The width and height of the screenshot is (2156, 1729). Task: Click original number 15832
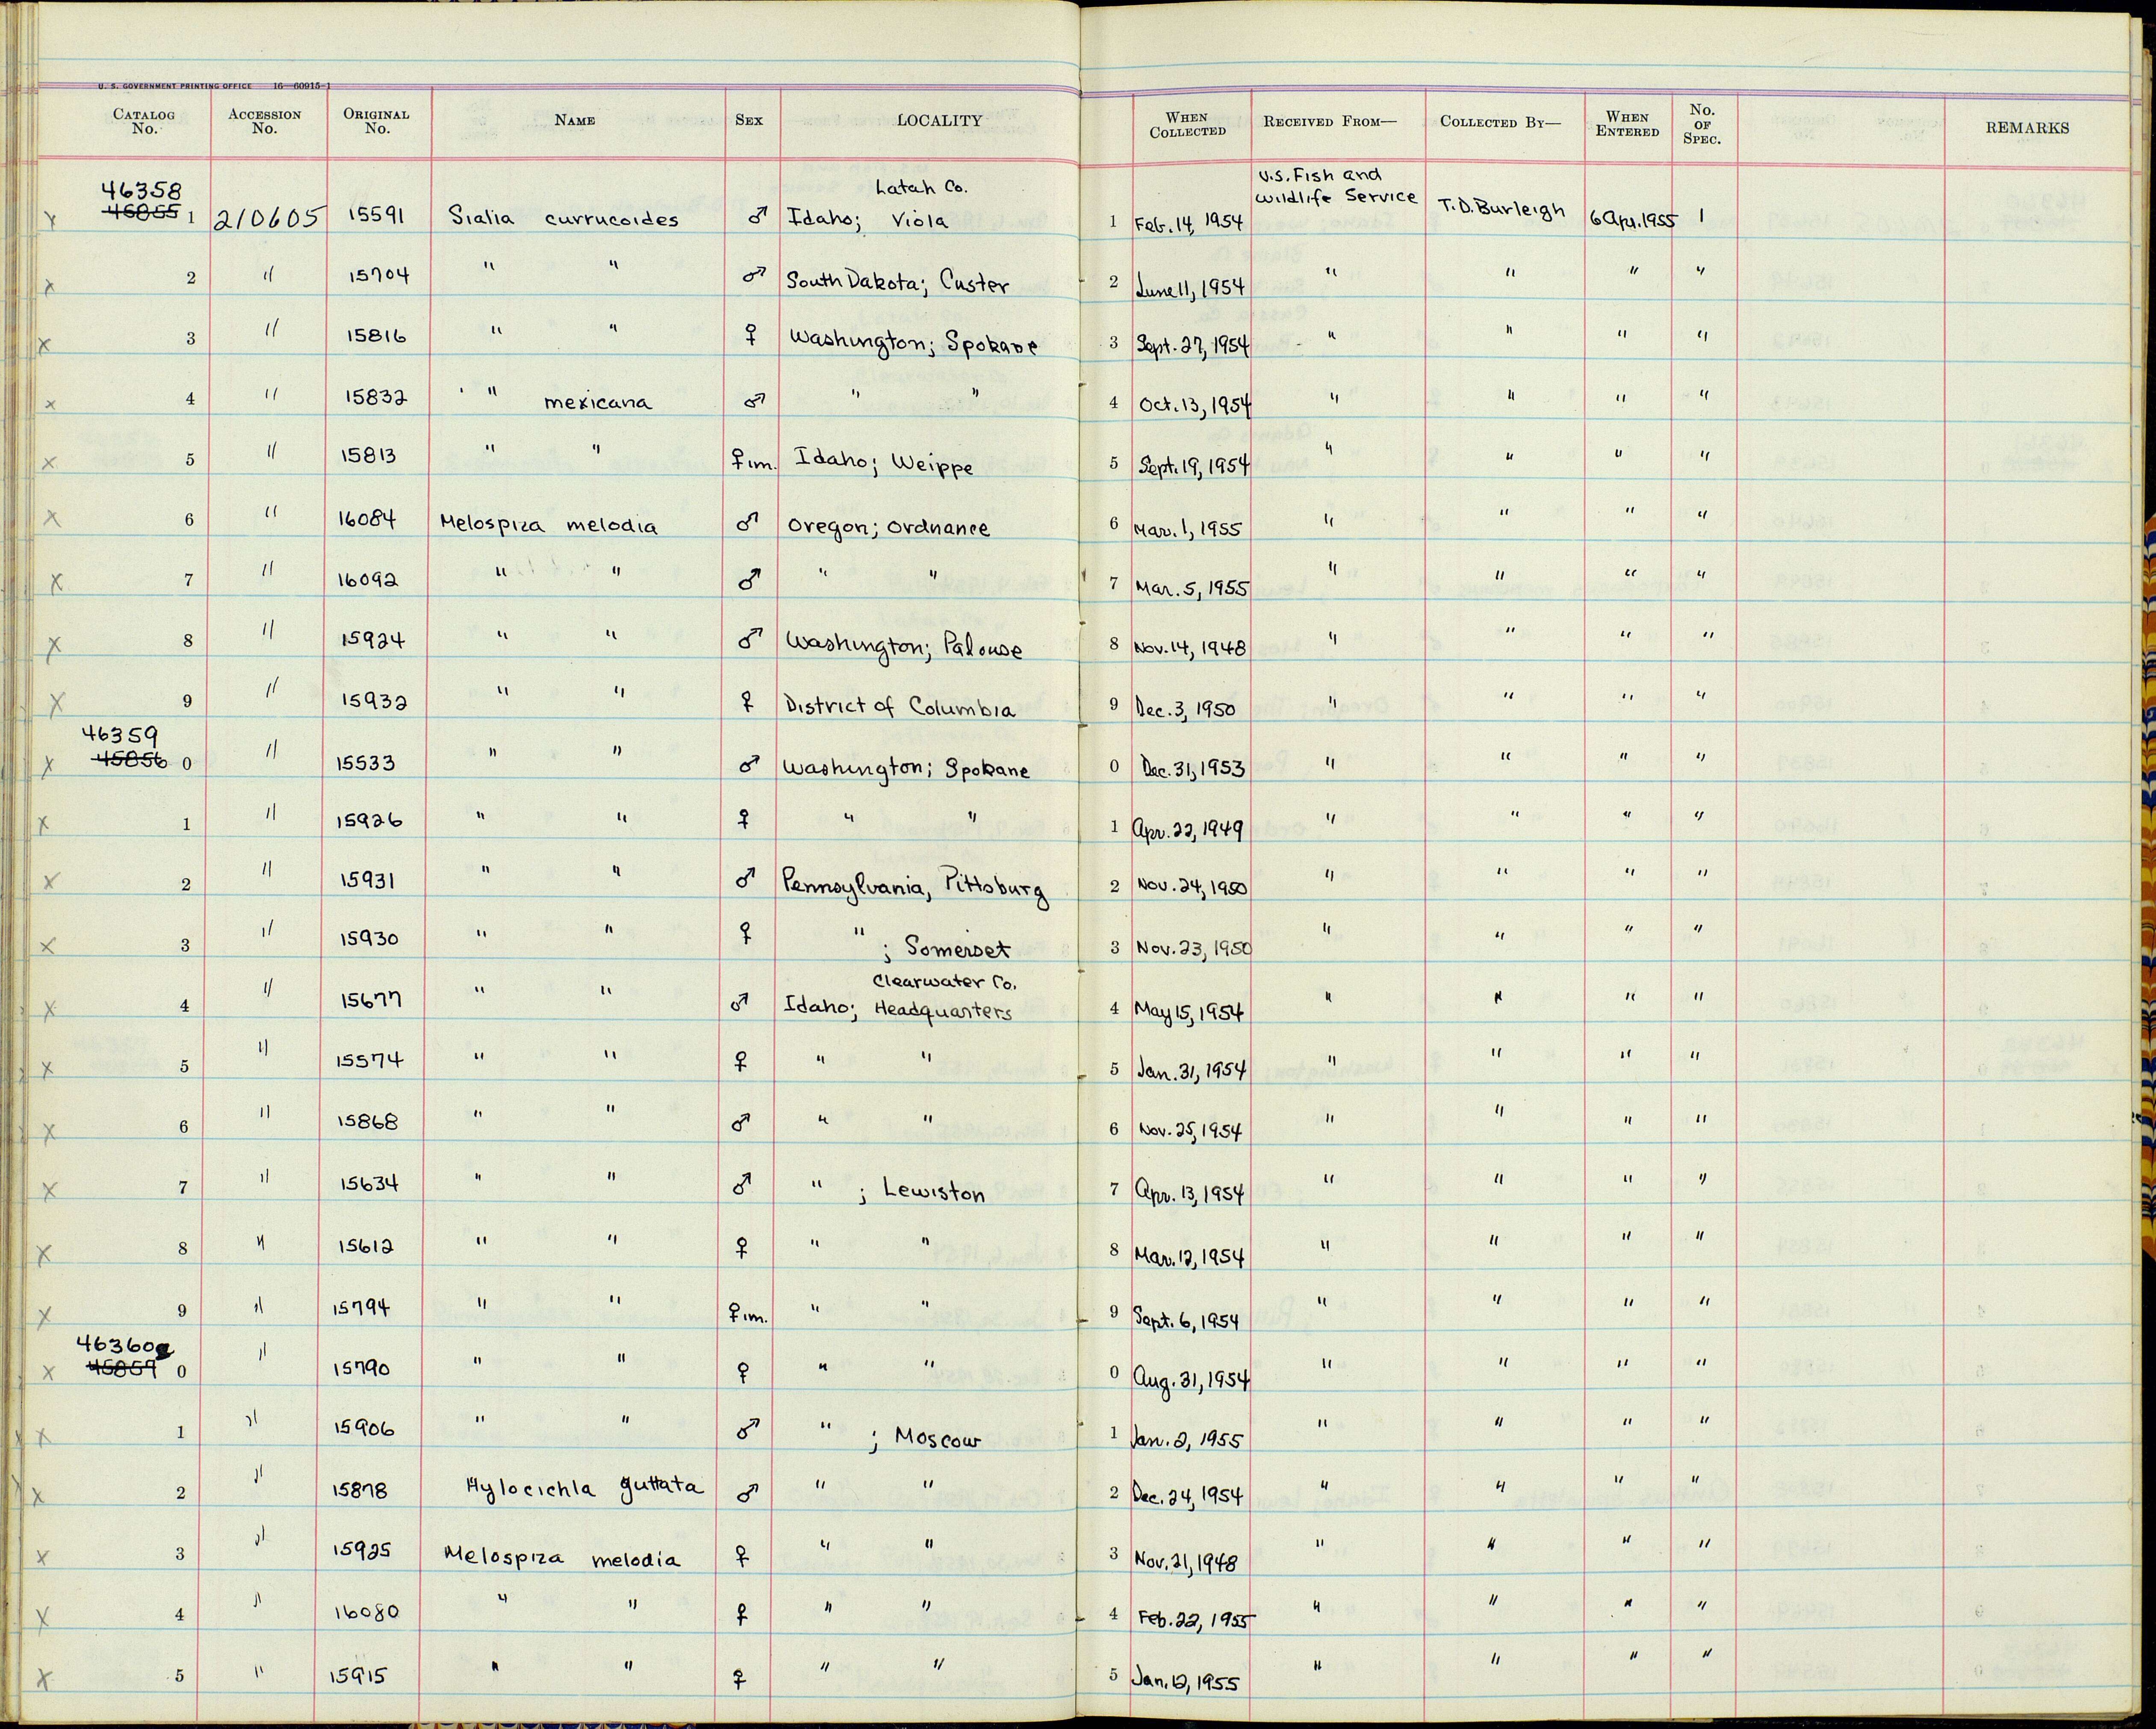tap(376, 397)
